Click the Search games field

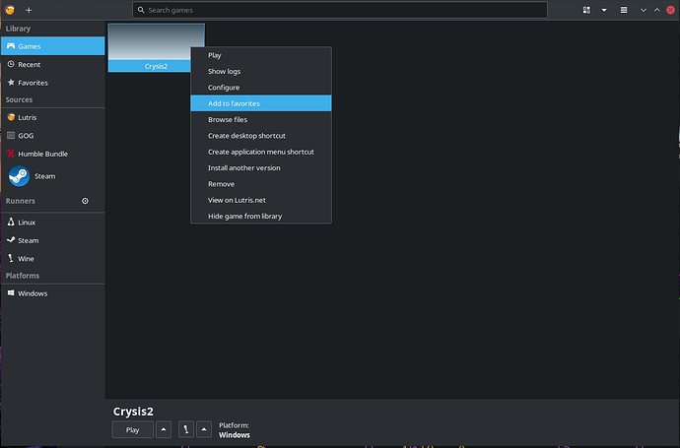tap(340, 10)
